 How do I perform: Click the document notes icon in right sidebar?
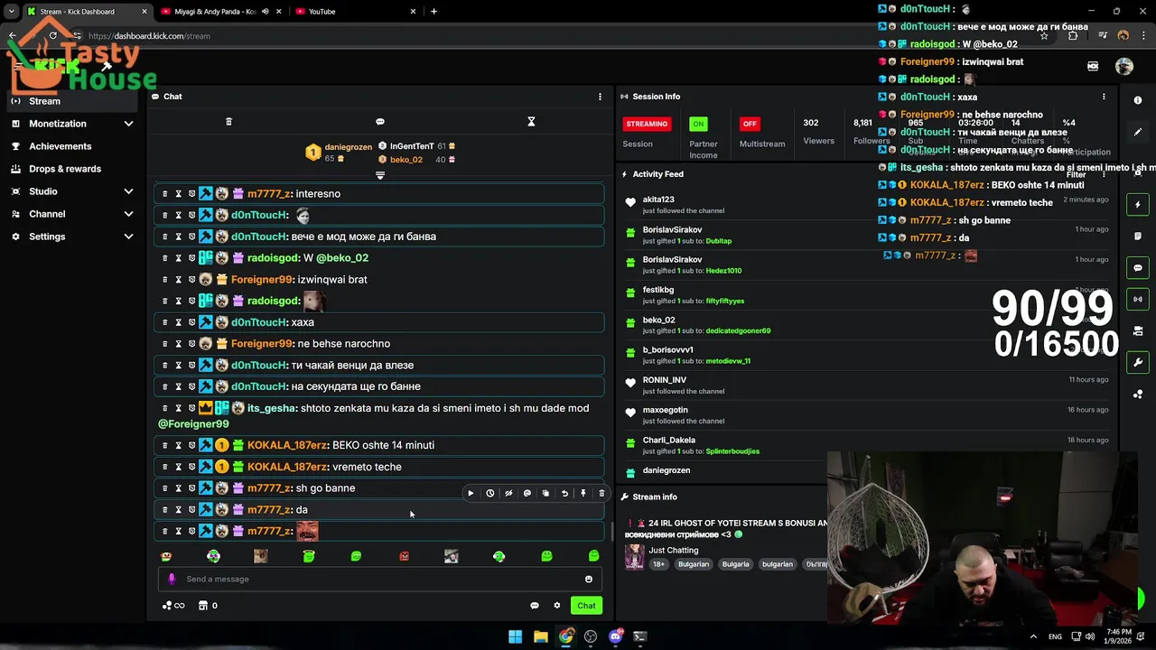tap(1138, 237)
